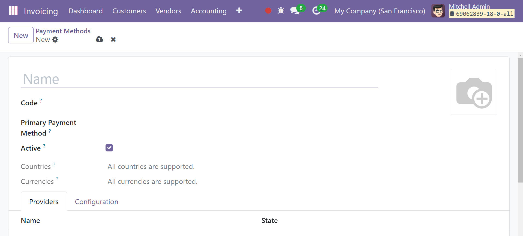Discard changes with the X icon

click(x=113, y=40)
